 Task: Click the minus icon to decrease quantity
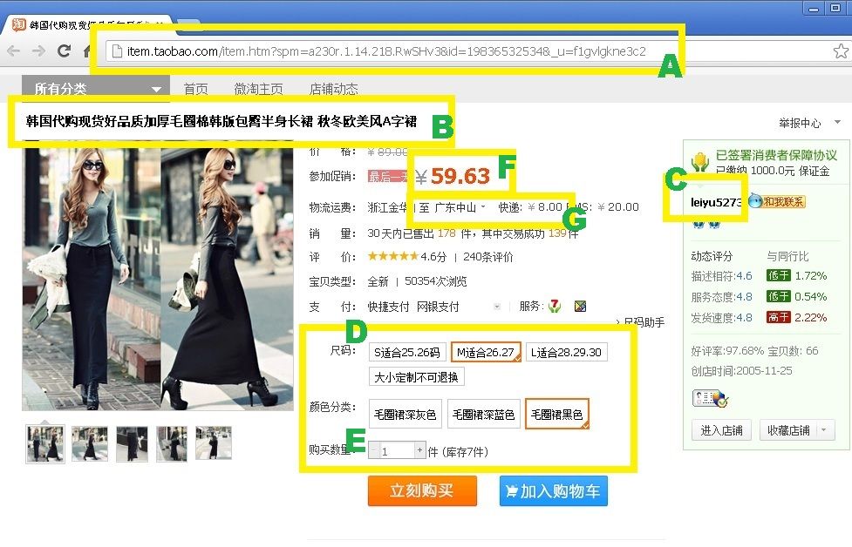click(x=374, y=450)
